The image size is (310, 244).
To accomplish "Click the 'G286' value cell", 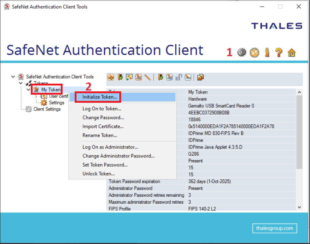I will tap(194, 154).
